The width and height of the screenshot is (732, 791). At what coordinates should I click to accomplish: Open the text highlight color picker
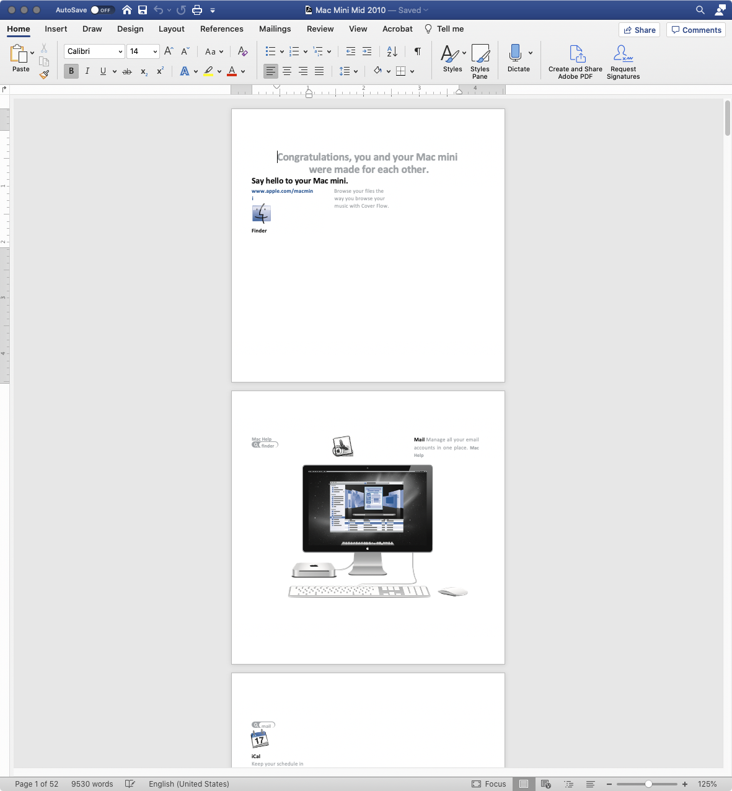pyautogui.click(x=219, y=71)
